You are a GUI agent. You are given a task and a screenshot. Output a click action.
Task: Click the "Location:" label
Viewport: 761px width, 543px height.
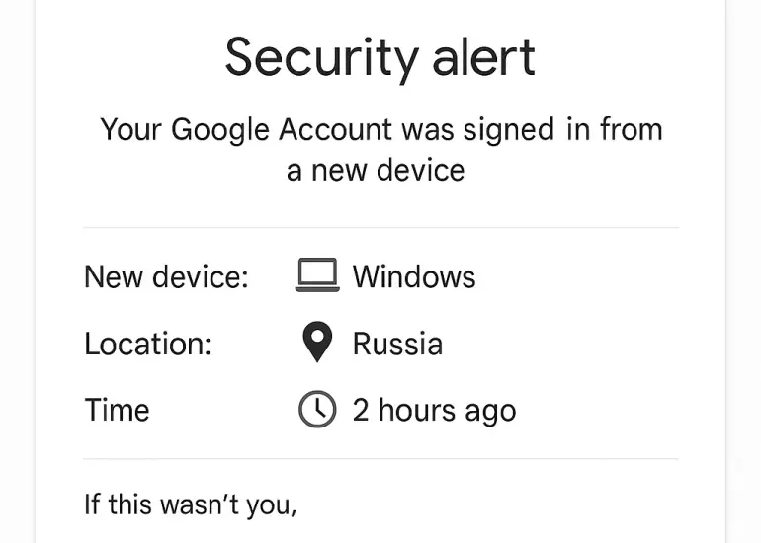(x=148, y=344)
